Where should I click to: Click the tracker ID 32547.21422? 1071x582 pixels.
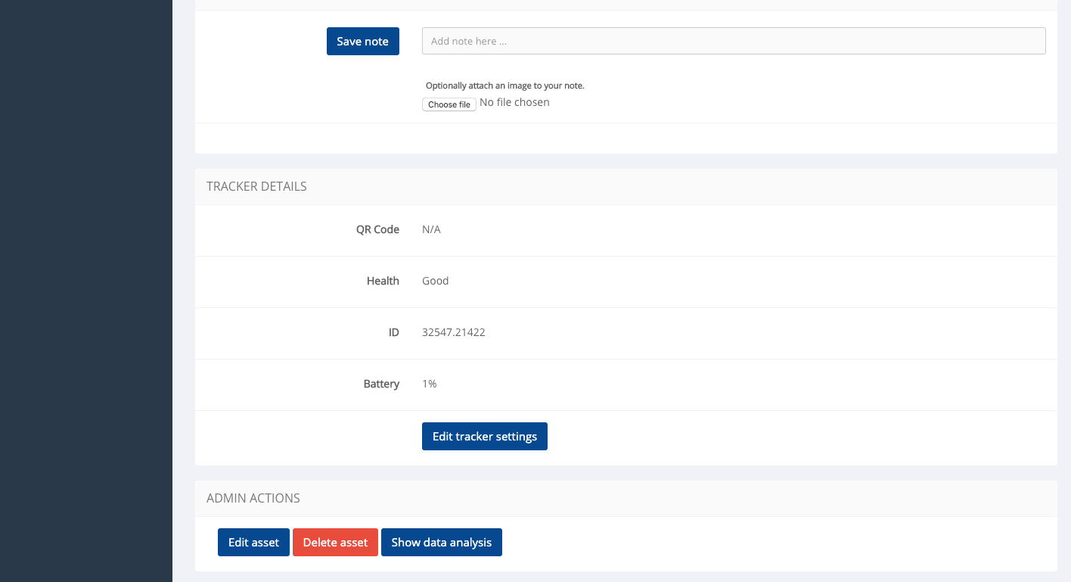click(453, 332)
